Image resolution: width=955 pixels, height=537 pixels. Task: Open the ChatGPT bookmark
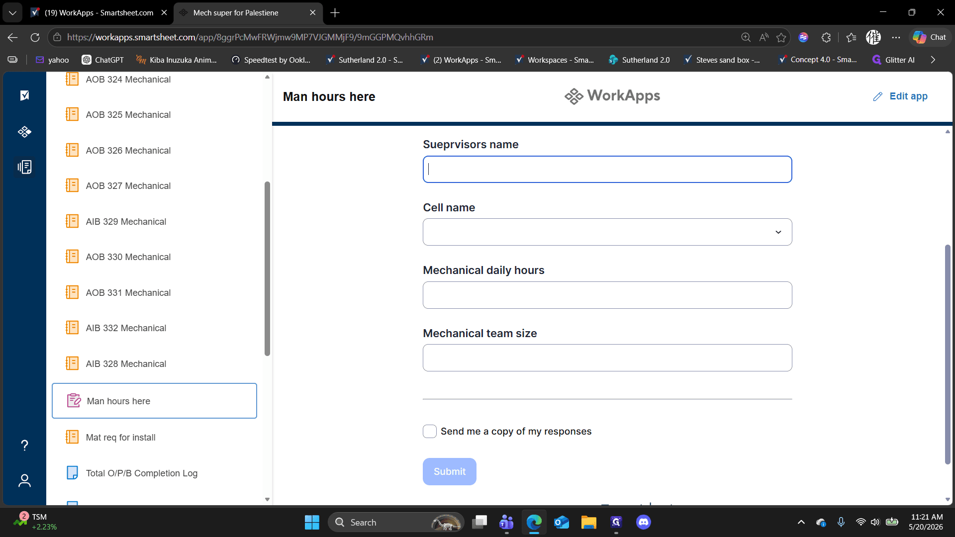103,60
